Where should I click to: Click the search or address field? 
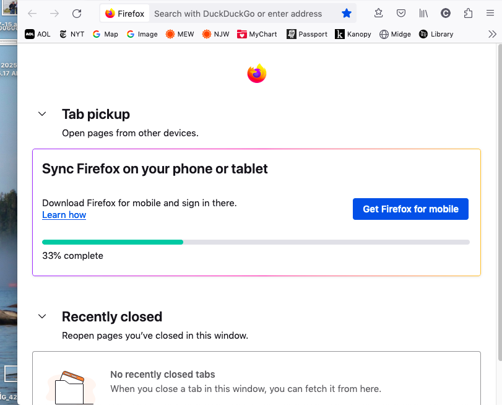click(x=238, y=14)
